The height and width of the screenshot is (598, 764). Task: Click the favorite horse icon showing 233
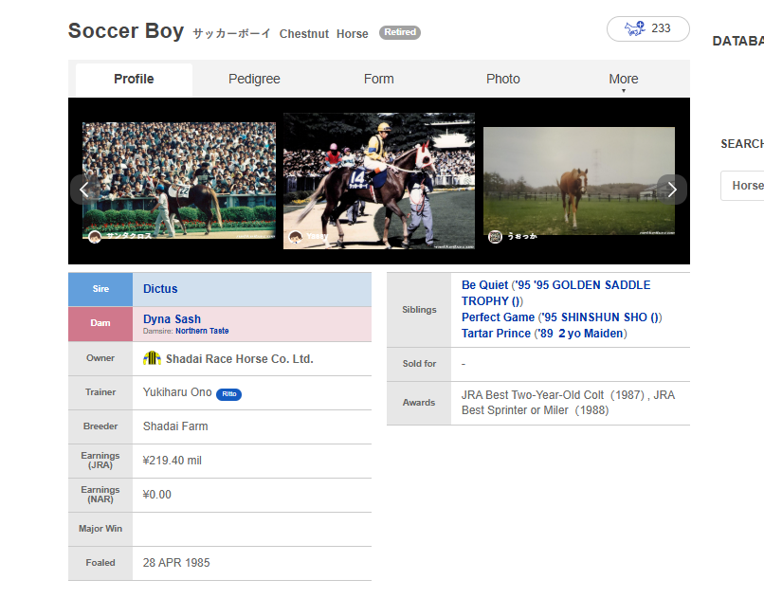click(x=647, y=28)
